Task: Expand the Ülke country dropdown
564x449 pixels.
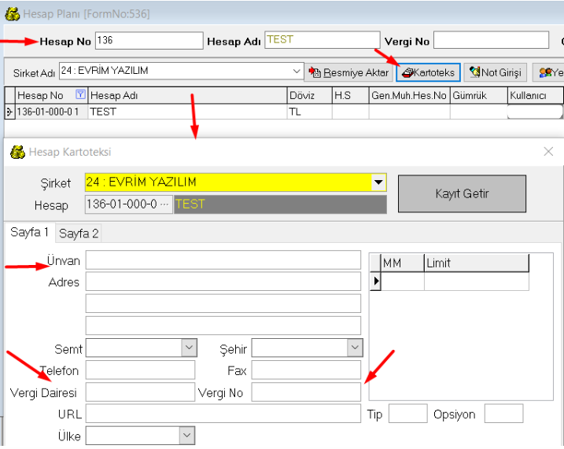Action: click(x=187, y=435)
